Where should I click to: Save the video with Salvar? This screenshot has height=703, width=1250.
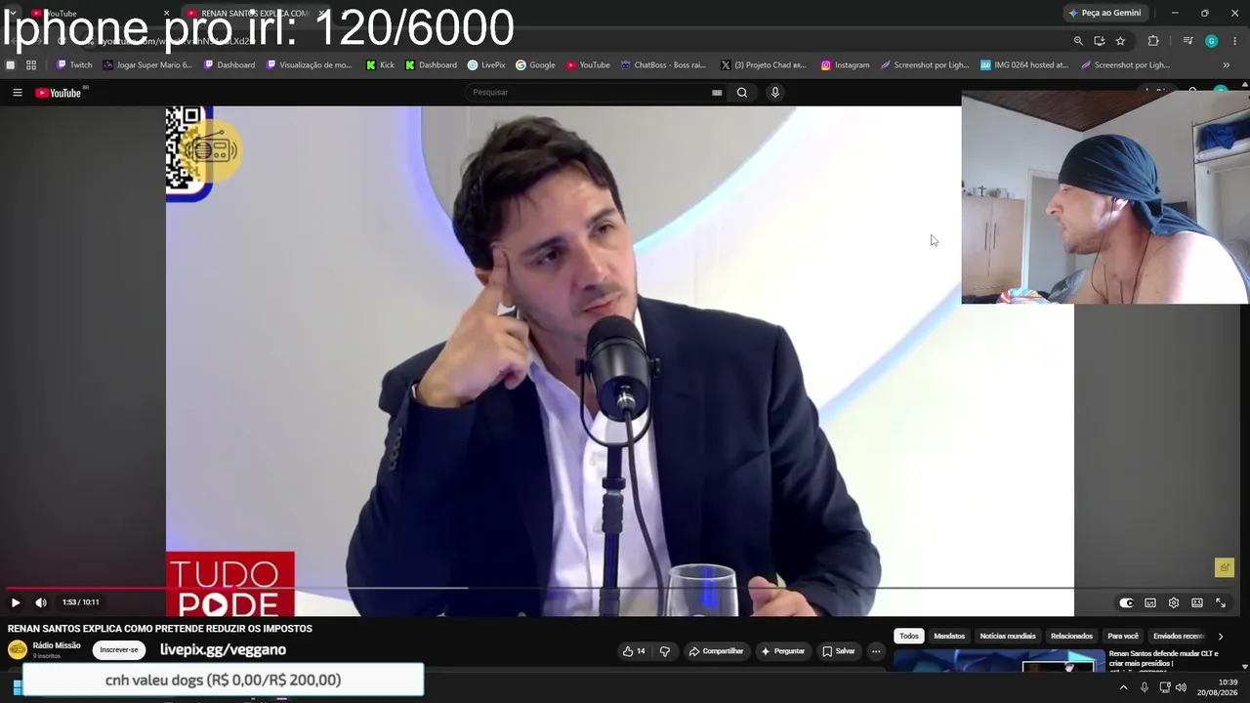pyautogui.click(x=838, y=651)
